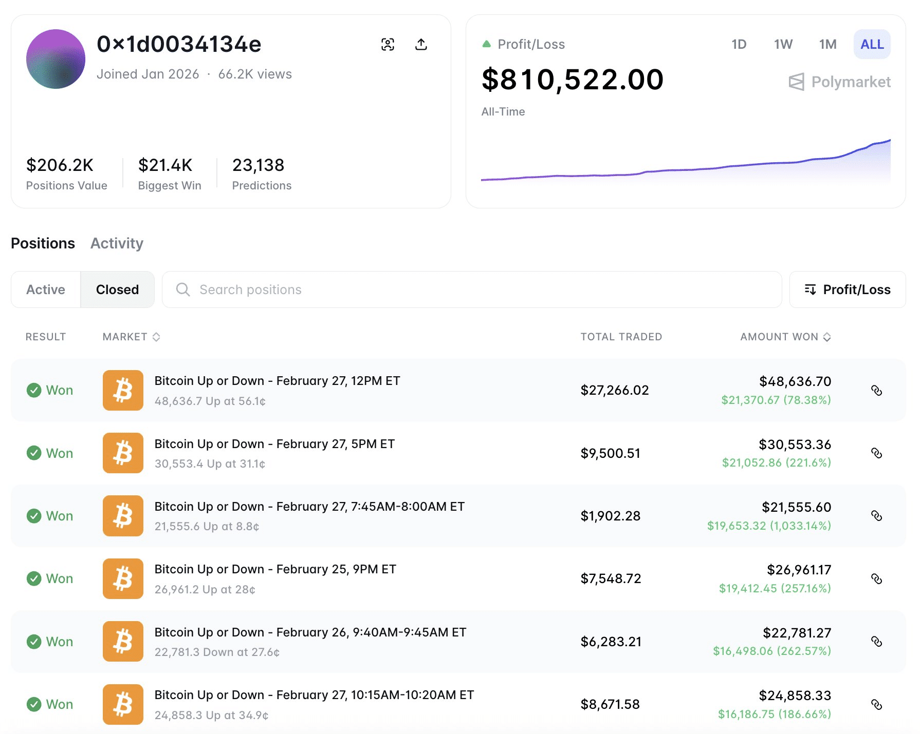Screen dimensions: 920x734
Task: Click inside the Search positions field
Action: [360, 289]
